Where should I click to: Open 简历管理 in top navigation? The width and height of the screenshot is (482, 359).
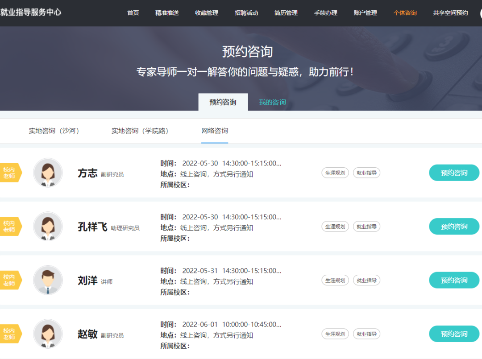286,13
